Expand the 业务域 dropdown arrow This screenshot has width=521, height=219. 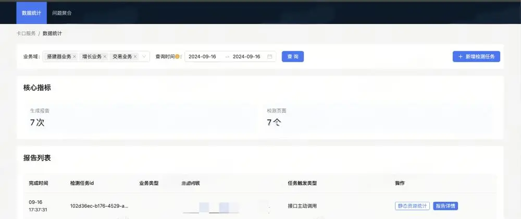(x=144, y=57)
